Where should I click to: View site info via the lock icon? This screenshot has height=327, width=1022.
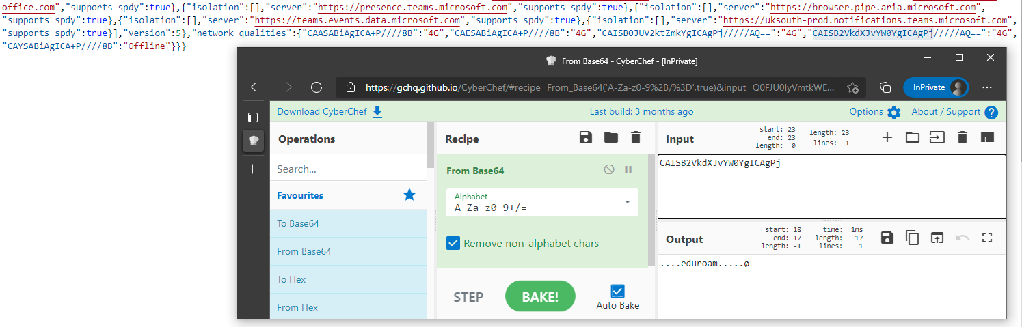(351, 87)
